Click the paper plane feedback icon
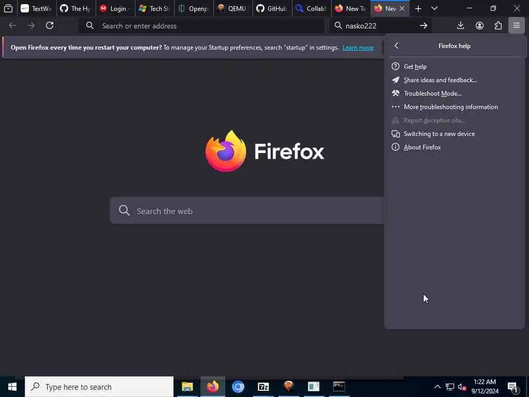Image resolution: width=529 pixels, height=397 pixels. pyautogui.click(x=395, y=80)
